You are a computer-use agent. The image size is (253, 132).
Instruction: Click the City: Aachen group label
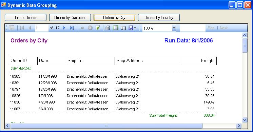tap(21, 68)
